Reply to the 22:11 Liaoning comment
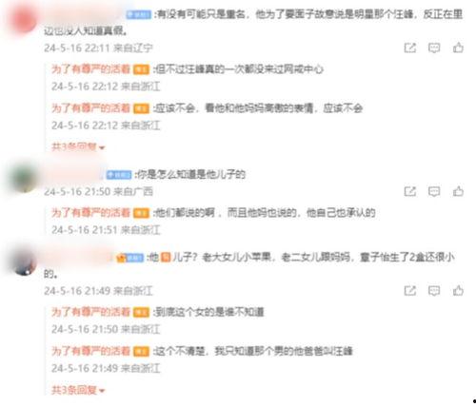This screenshot has width=476, height=407. click(434, 48)
